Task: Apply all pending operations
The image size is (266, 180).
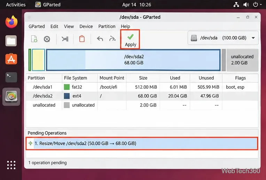Action: 131,40
